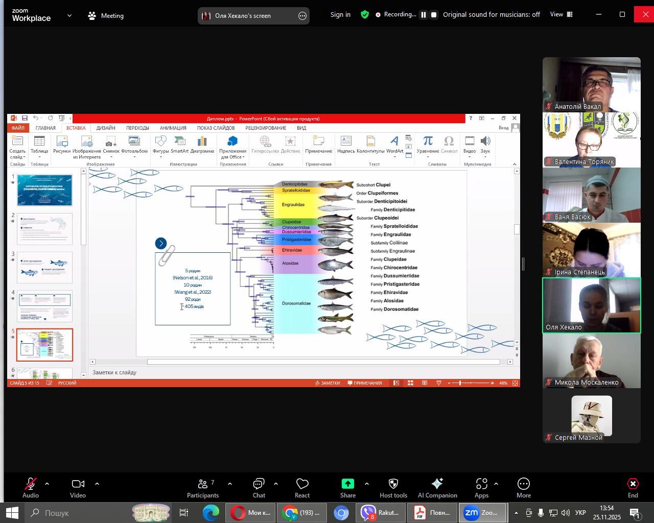Expand audio settings arrow next to Audio

click(x=47, y=484)
